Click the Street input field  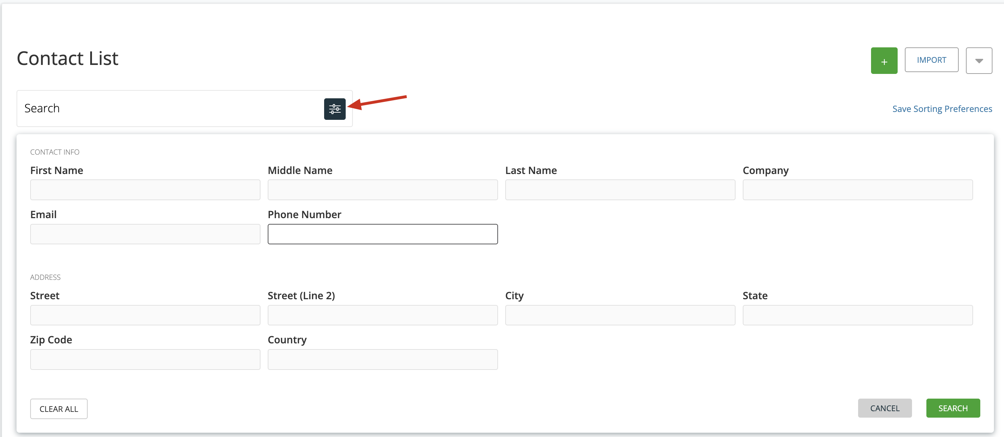click(x=145, y=315)
